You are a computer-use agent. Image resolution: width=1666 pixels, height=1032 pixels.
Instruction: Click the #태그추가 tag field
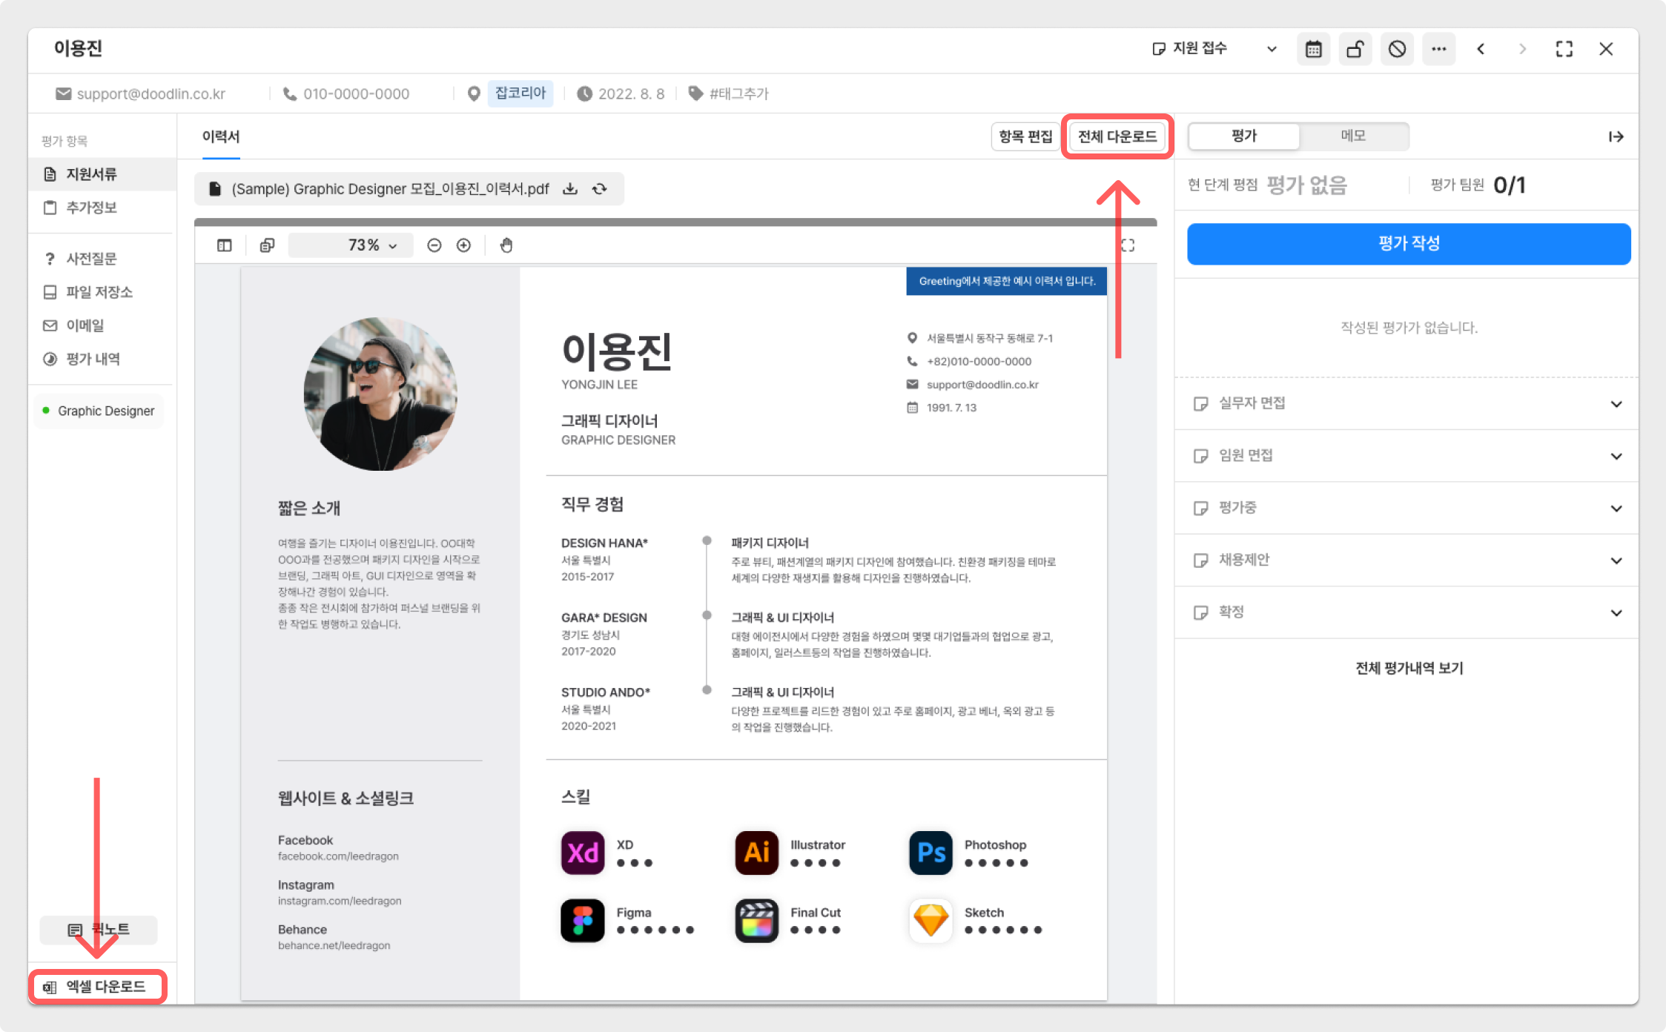tap(738, 94)
